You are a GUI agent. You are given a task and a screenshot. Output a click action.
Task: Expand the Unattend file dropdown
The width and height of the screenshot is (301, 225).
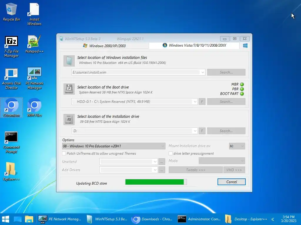coord(155,162)
